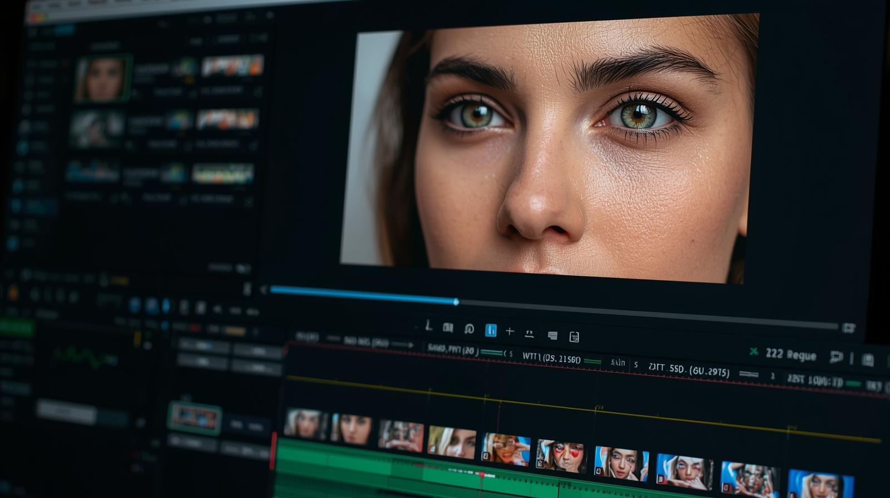Image resolution: width=890 pixels, height=498 pixels.
Task: Click the 'skin' label on the timeline ruler
Action: (x=617, y=363)
